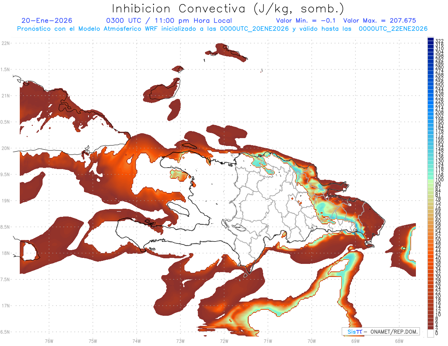448x346 pixels.
Task: Click the "Valor Min. = -0.1" text
Action: pos(307,21)
